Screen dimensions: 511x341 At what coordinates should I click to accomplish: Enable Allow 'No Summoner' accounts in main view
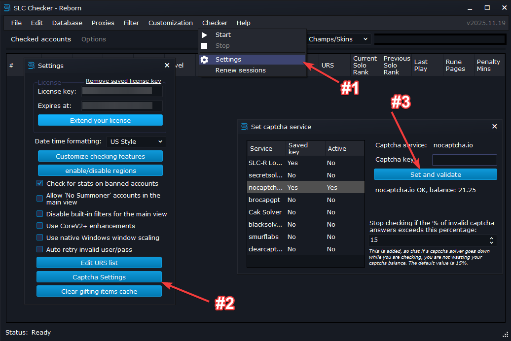click(40, 199)
